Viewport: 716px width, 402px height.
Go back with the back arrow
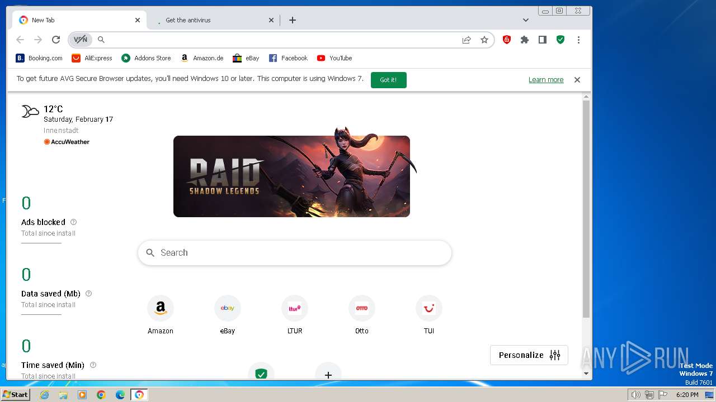[x=20, y=40]
